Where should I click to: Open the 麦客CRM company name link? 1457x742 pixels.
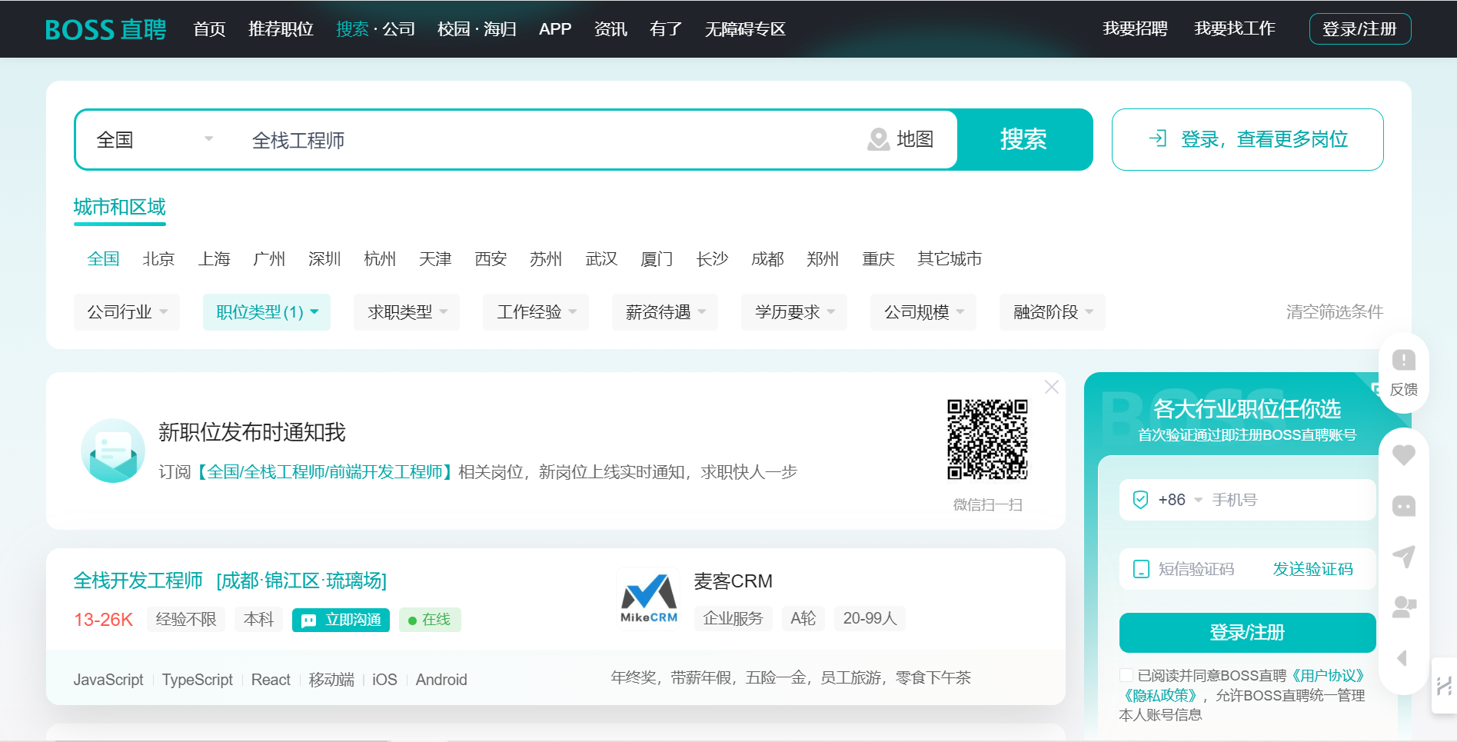pos(733,581)
